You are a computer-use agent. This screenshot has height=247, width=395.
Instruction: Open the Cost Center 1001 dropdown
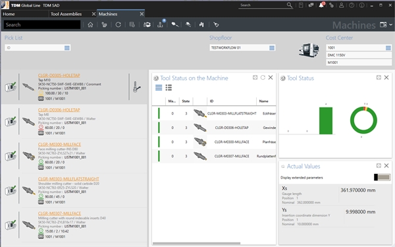point(388,48)
